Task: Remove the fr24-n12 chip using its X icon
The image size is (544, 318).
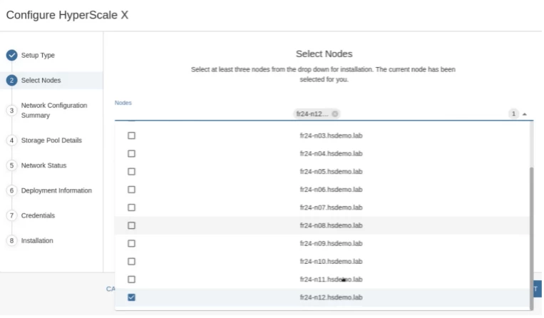Action: pos(335,114)
